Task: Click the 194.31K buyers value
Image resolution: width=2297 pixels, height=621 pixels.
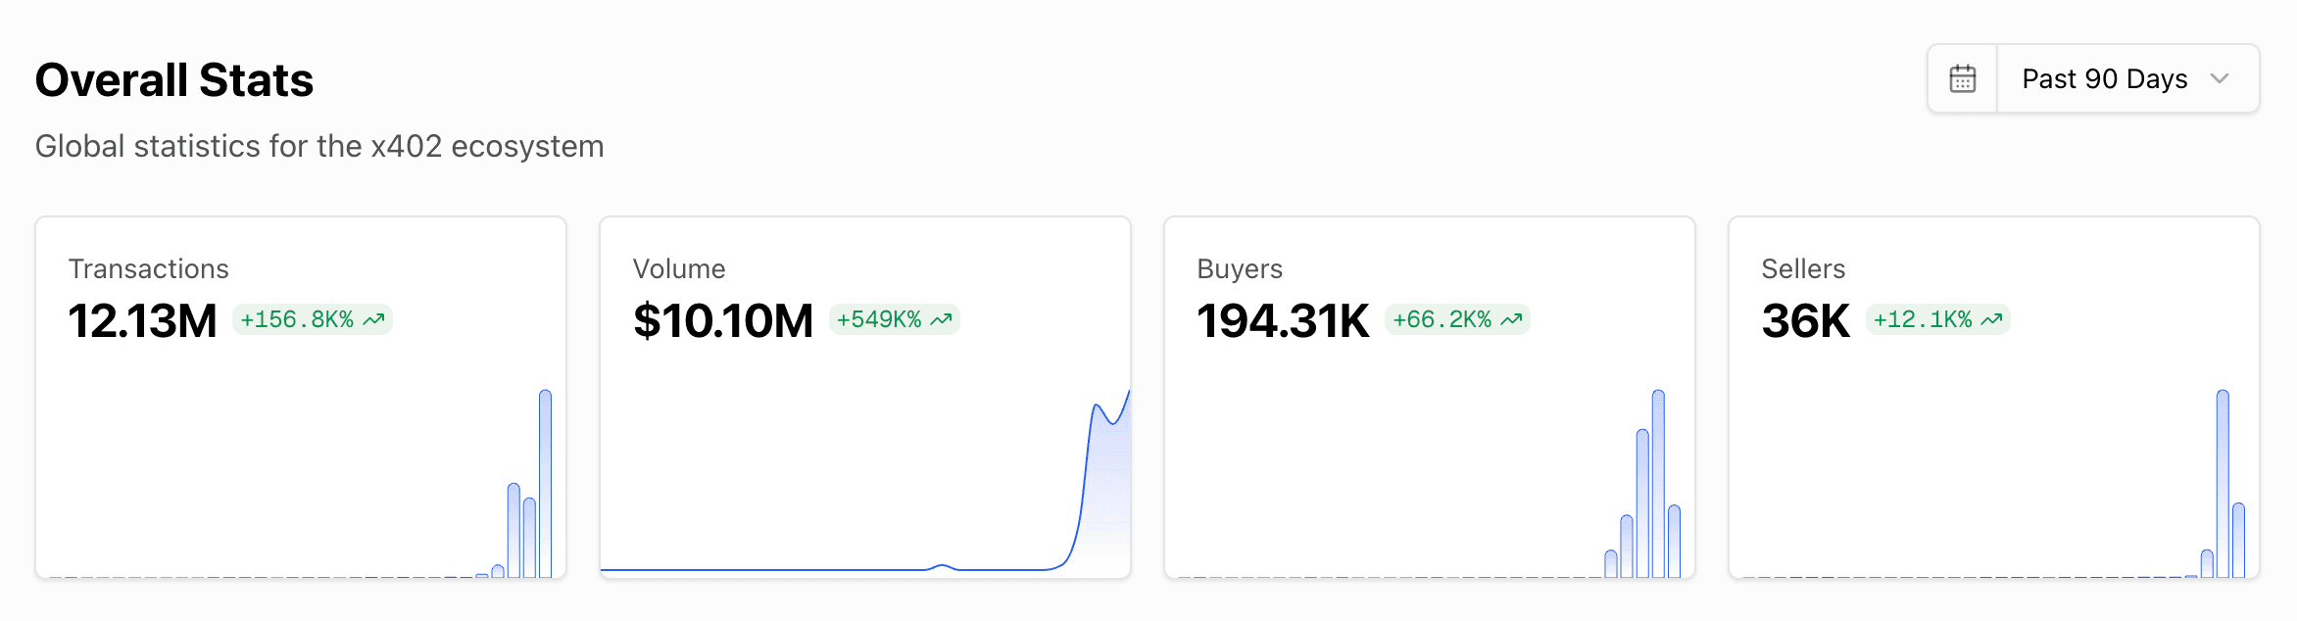Action: tap(1283, 320)
